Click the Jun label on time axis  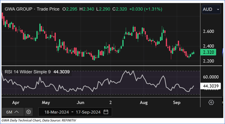[x=81, y=102]
